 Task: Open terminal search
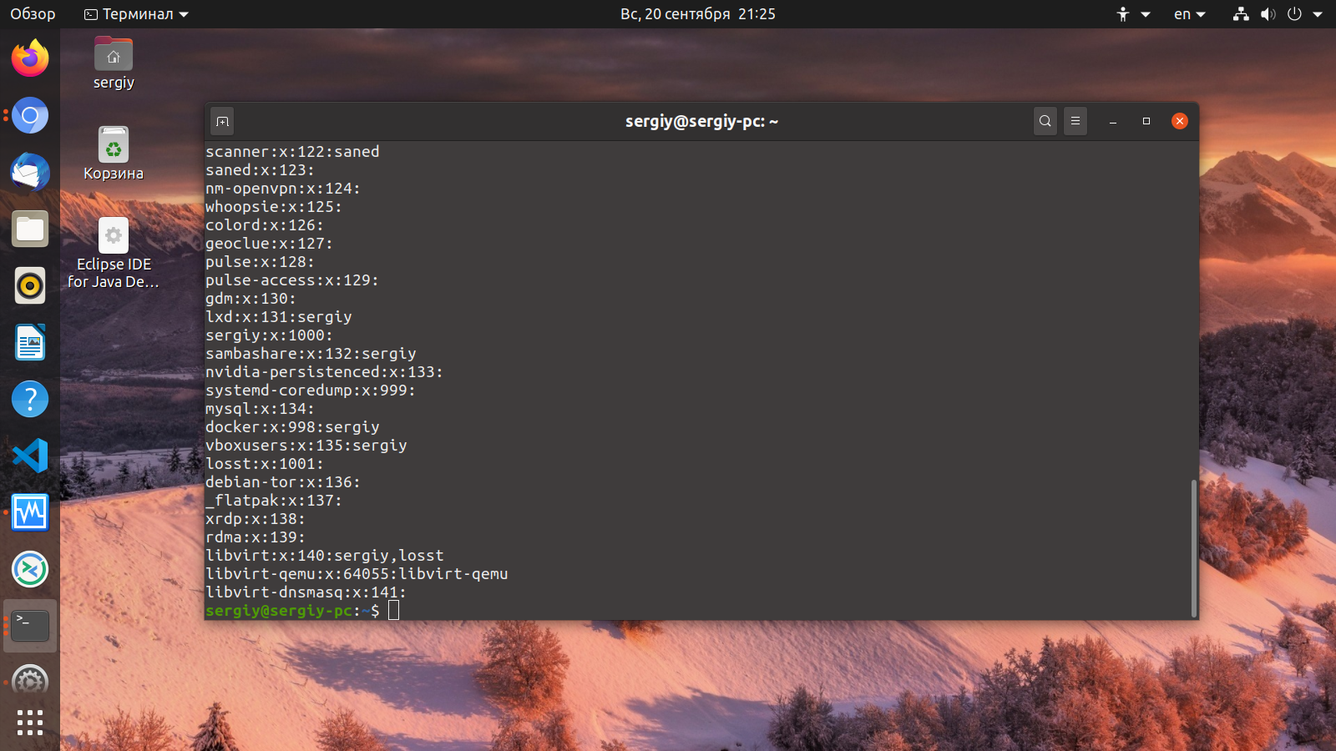coord(1045,121)
